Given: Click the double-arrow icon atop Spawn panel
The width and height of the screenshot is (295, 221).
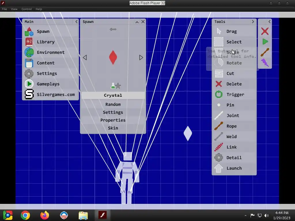Looking at the screenshot, I should [113, 29].
